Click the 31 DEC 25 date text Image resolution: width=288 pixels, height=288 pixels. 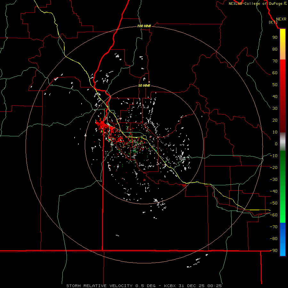click(x=191, y=286)
